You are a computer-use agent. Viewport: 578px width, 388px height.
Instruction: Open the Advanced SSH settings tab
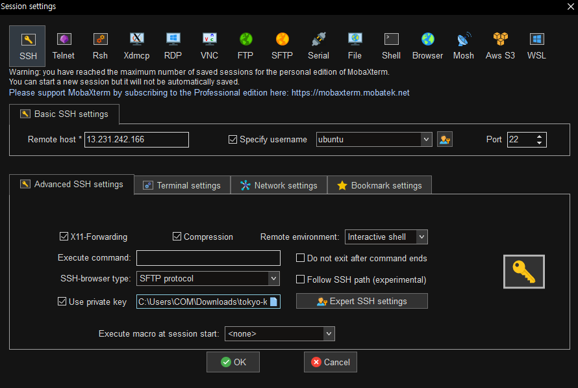click(71, 185)
